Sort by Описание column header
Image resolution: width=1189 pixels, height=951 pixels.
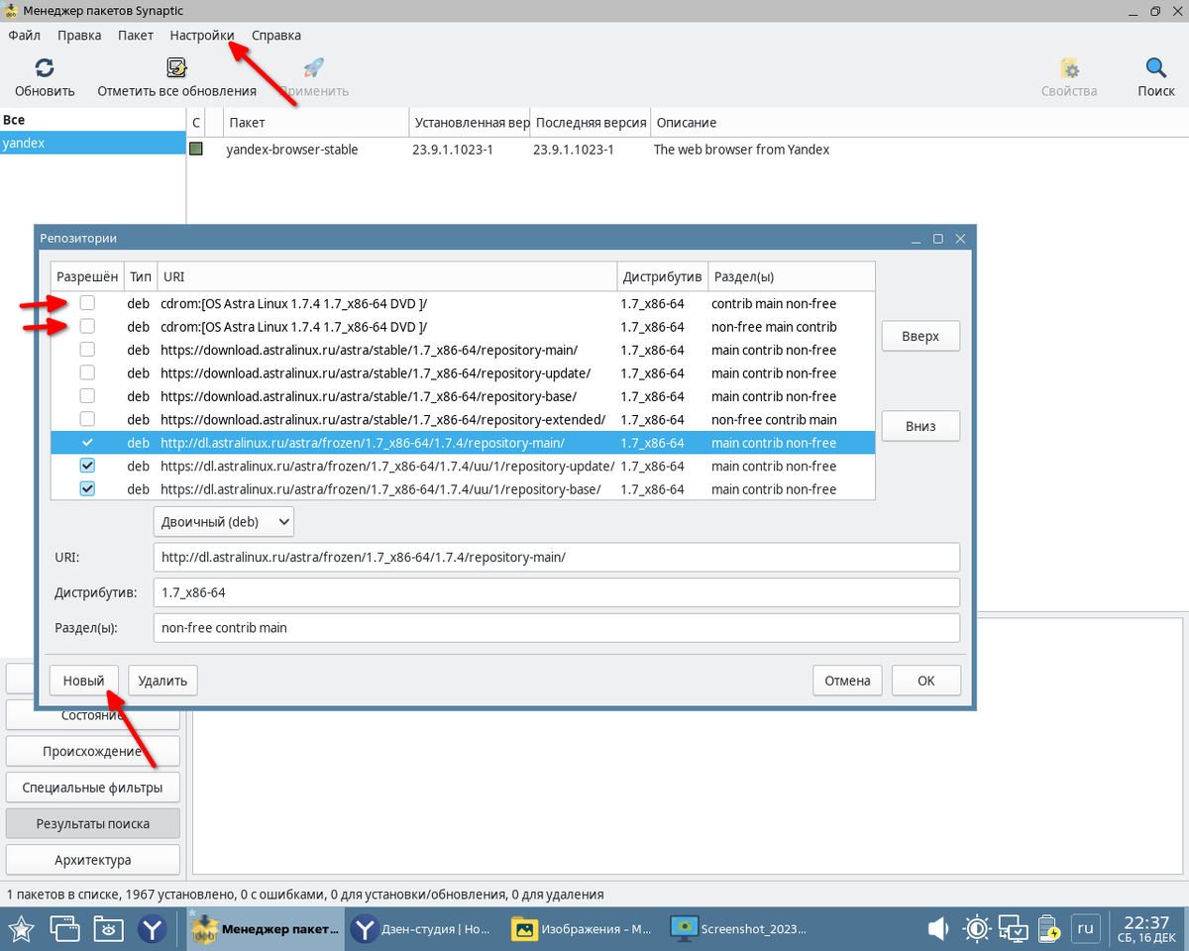coord(919,123)
